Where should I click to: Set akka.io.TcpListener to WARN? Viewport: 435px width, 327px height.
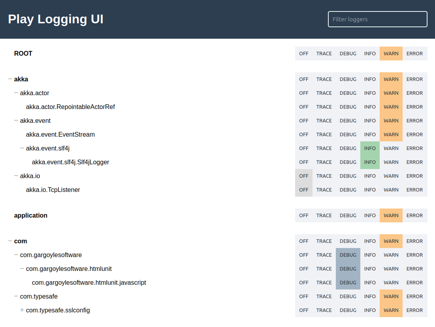391,190
